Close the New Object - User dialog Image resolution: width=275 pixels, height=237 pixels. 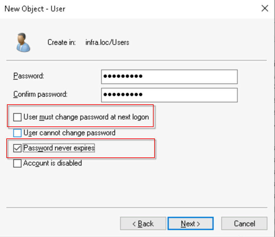(265, 9)
